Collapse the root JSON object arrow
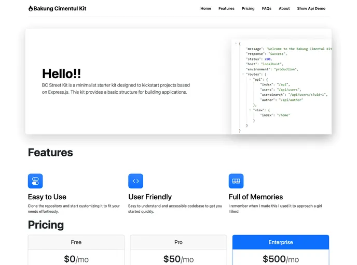Viewport: 357px width, 265px height. 236,43
